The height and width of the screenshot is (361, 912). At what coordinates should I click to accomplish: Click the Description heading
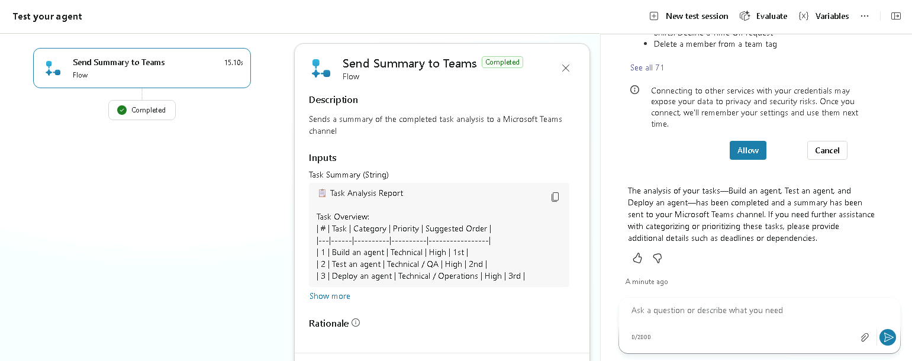[x=333, y=99]
